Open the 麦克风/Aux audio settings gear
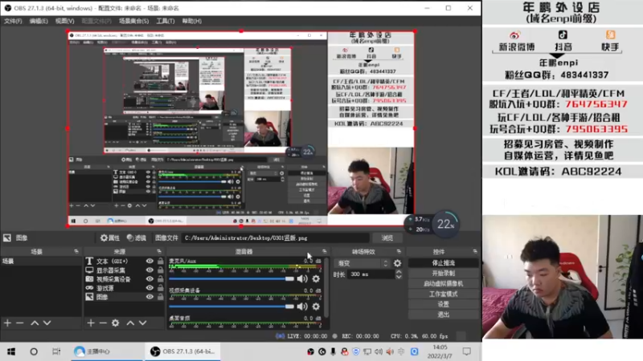 [316, 278]
